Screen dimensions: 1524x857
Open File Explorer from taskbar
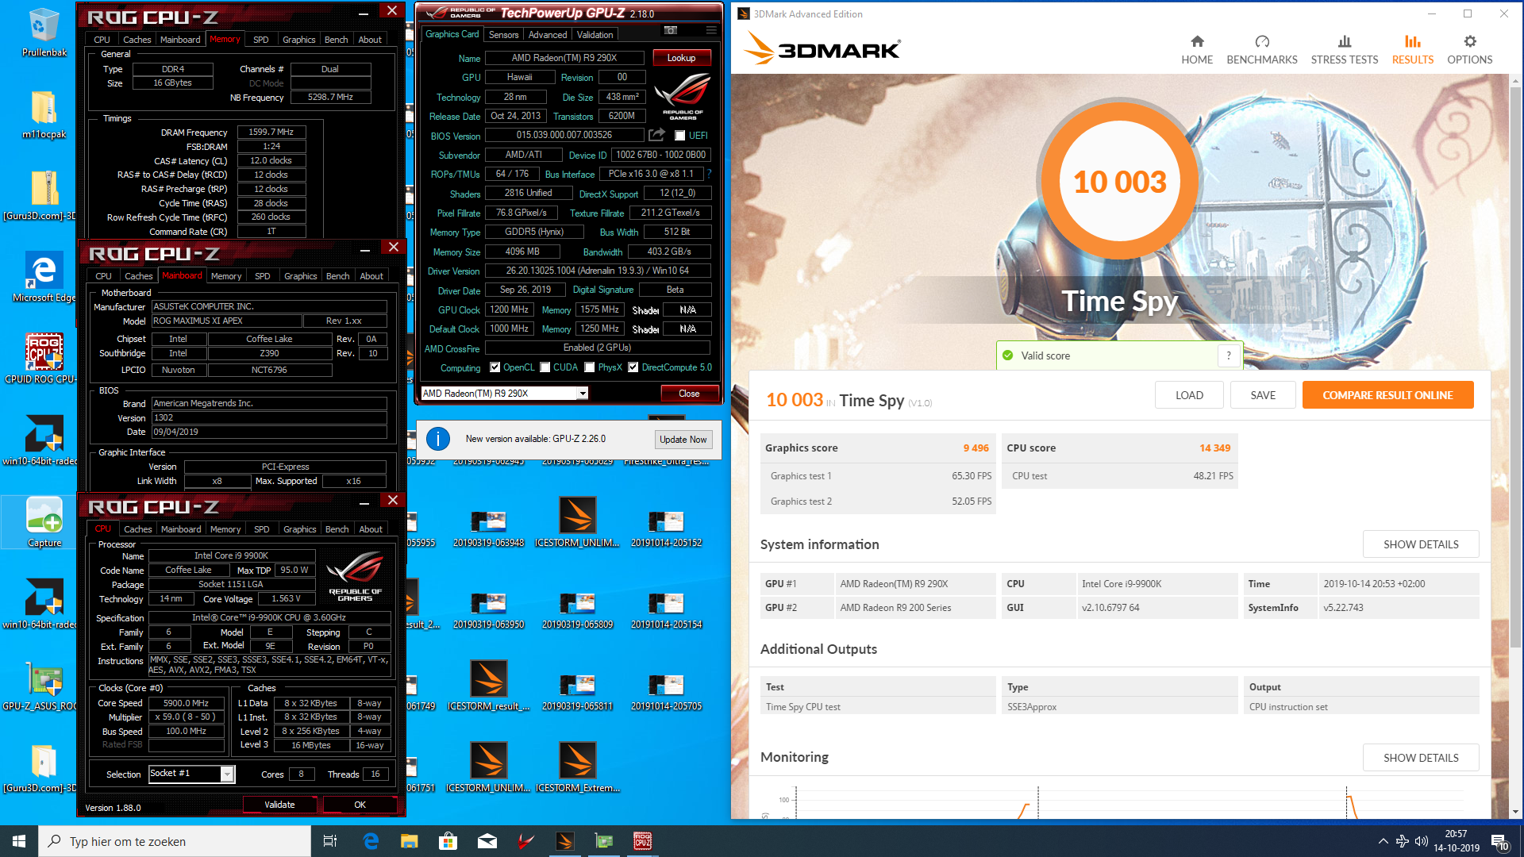coord(409,841)
